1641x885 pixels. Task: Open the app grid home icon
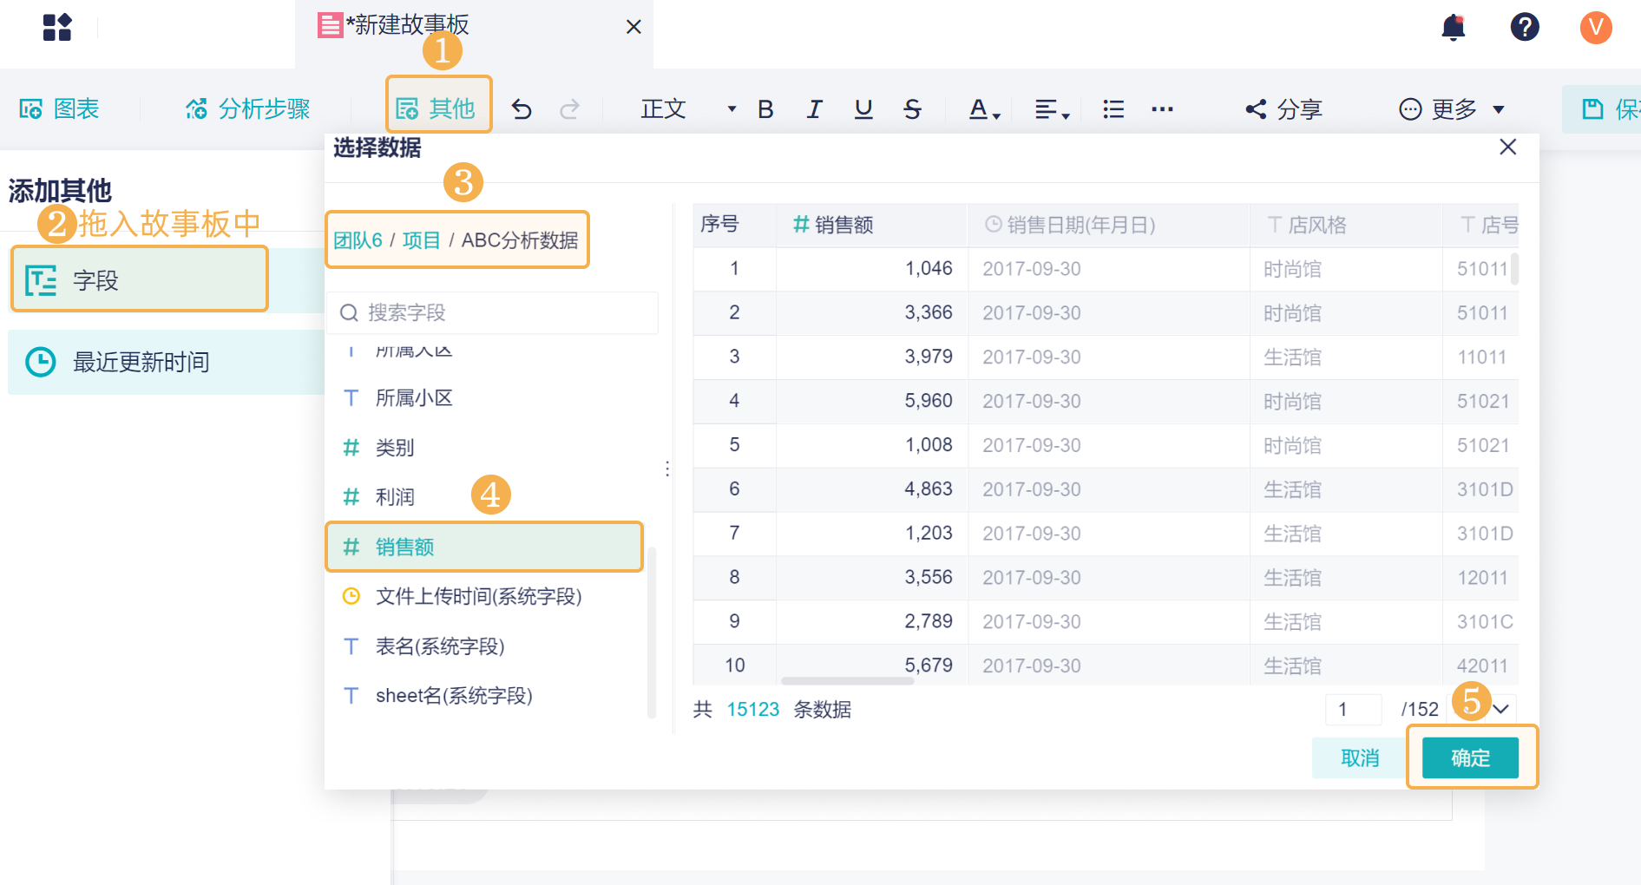[57, 28]
